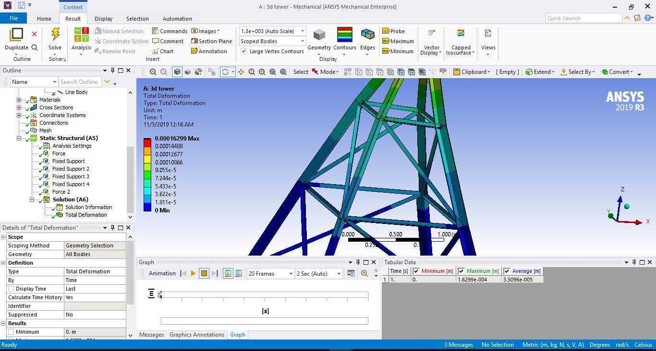Image resolution: width=656 pixels, height=351 pixels.
Task: Enable the Display Time checkbox
Action: tap(11, 289)
